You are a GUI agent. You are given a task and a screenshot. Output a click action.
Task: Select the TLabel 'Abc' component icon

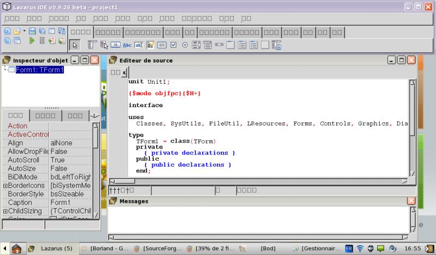pyautogui.click(x=127, y=45)
